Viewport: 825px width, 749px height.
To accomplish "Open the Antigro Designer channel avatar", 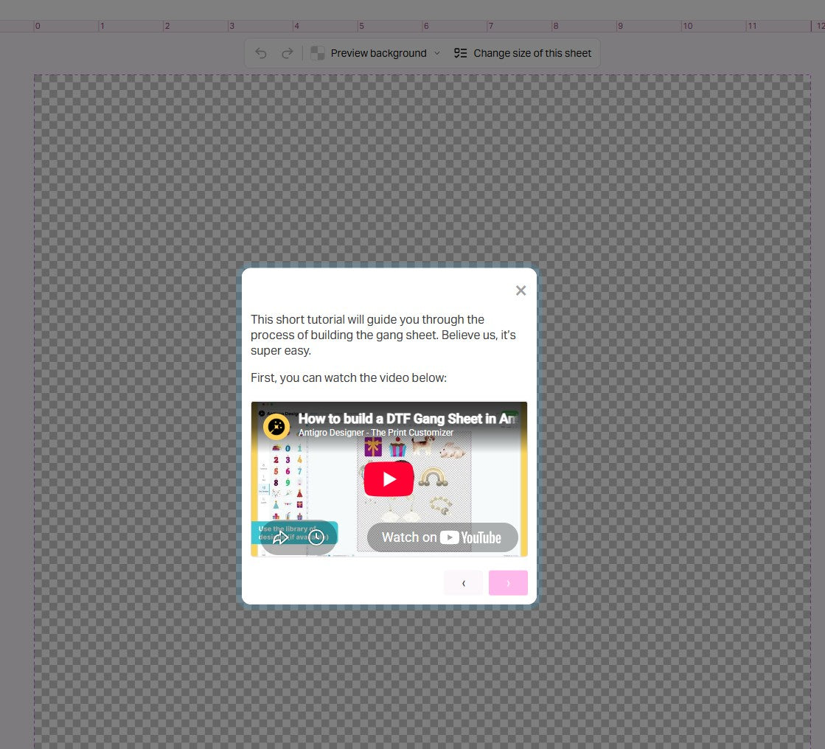I will [x=276, y=426].
